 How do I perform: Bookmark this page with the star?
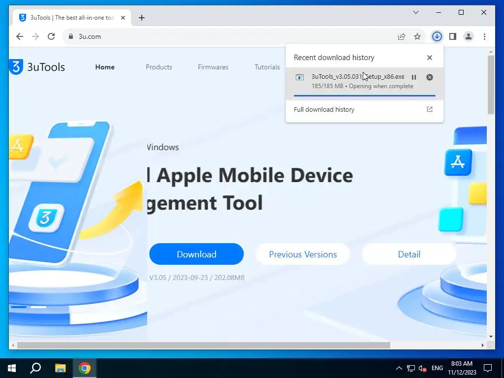click(417, 36)
